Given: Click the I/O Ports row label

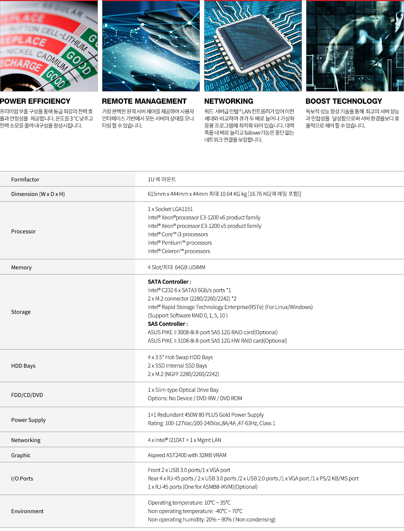Looking at the screenshot, I should point(22,478).
